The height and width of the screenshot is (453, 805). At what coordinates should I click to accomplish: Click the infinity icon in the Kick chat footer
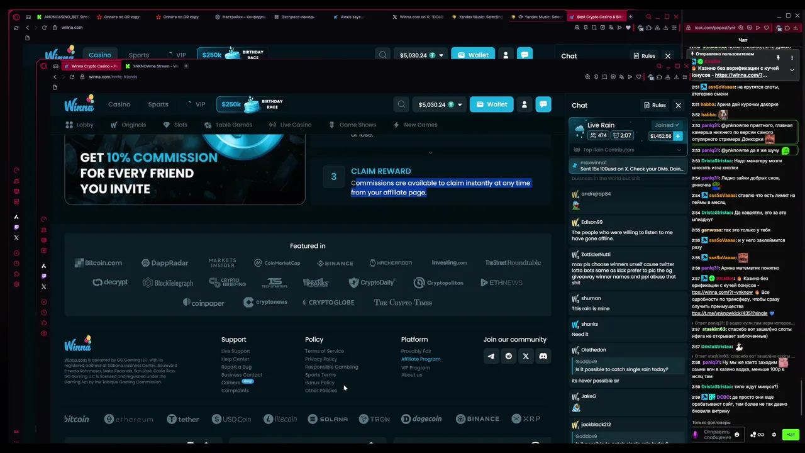(761, 435)
